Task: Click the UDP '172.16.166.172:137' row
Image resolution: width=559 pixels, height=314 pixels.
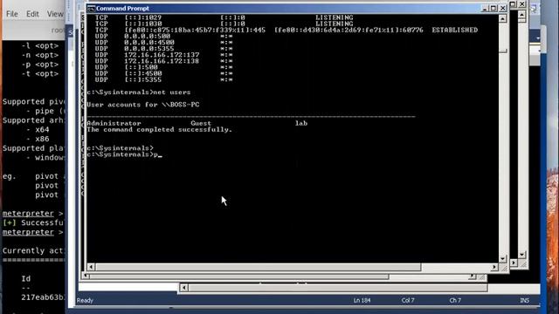Action: tap(164, 55)
